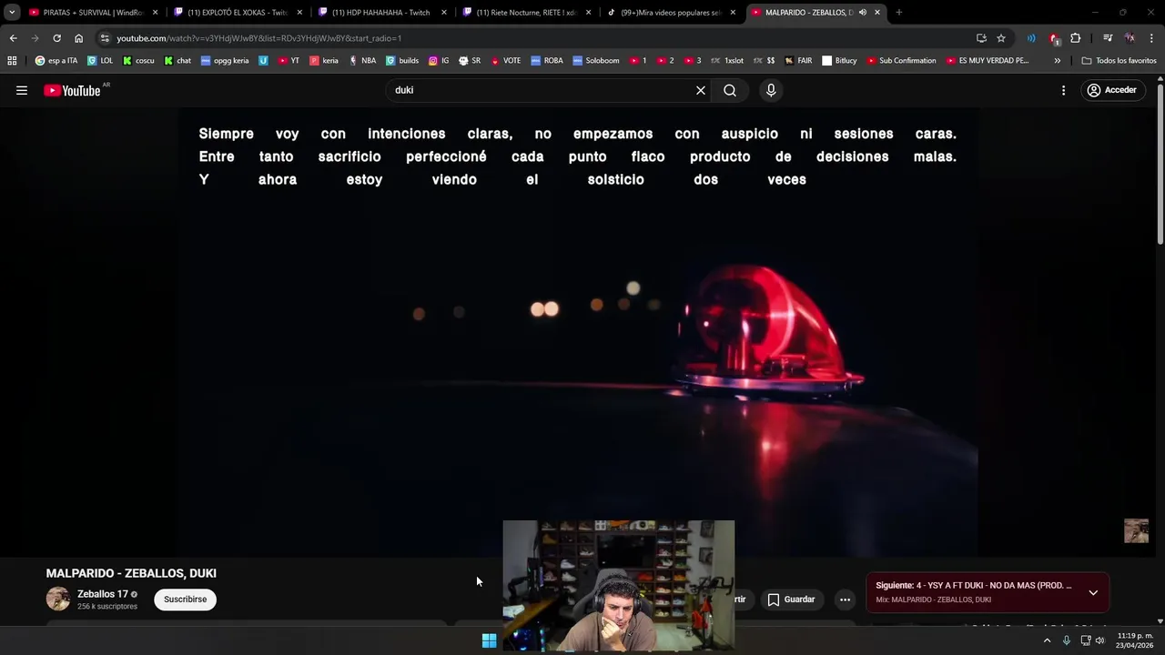
Task: Open YouTube settings three-dot menu
Action: (x=1063, y=90)
